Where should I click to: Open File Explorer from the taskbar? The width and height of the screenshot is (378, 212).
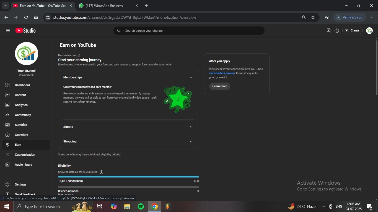click(127, 206)
